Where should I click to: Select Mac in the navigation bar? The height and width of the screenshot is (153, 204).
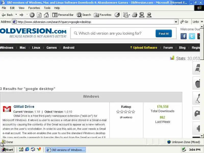click(x=23, y=48)
